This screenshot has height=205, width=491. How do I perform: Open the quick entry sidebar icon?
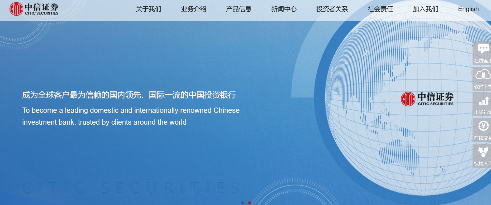pyautogui.click(x=483, y=152)
